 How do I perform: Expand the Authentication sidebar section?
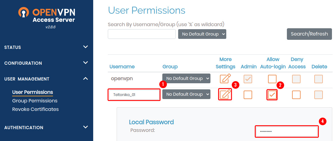point(46,128)
